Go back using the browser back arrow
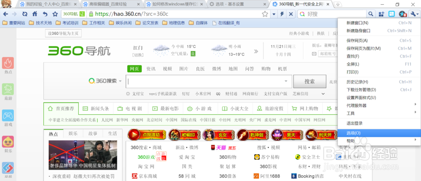 (5, 14)
